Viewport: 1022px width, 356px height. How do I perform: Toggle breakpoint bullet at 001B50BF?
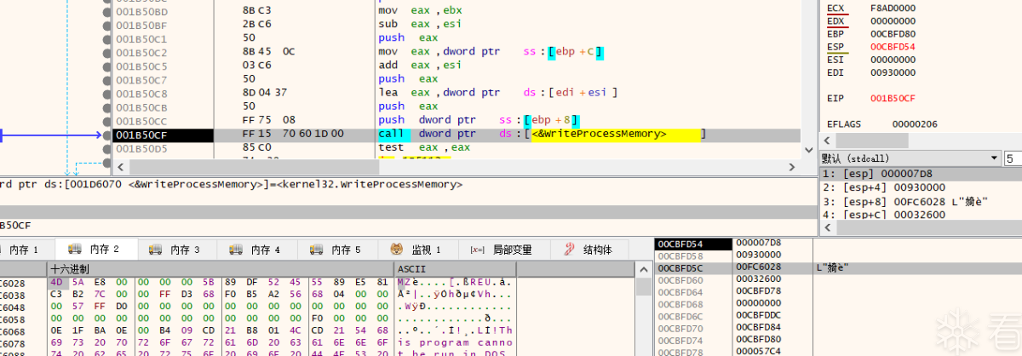click(107, 26)
